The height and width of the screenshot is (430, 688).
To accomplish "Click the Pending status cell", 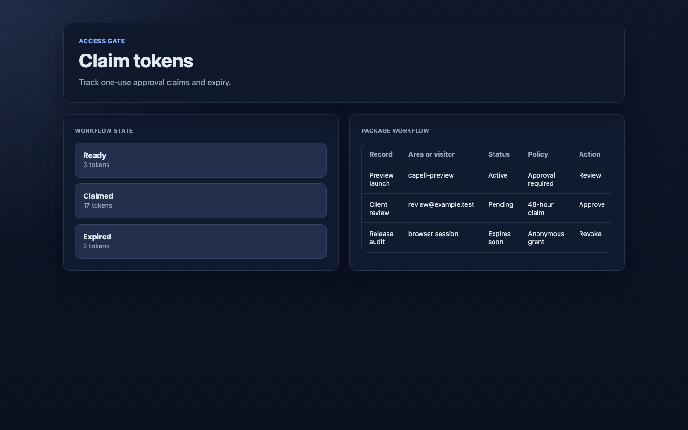I will 501,208.
